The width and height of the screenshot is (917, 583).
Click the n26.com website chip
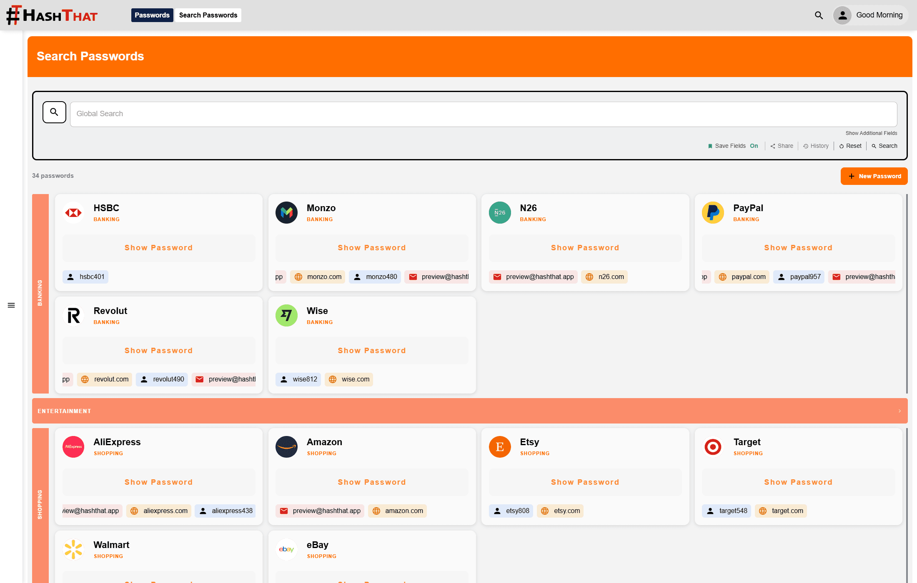604,277
